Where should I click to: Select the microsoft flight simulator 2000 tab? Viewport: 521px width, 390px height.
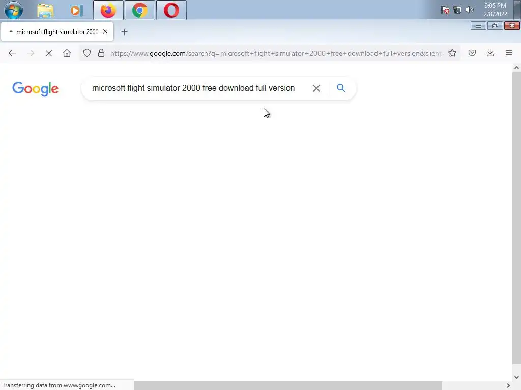tap(57, 32)
